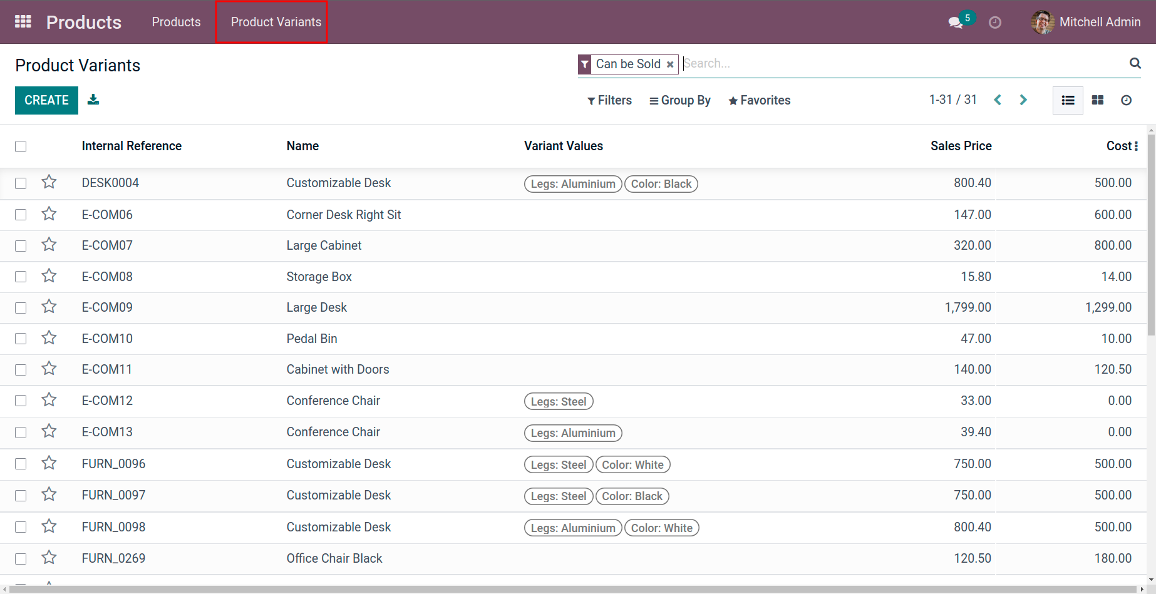Open the apps grid menu icon
Screen dimensions: 1156x594
click(23, 22)
